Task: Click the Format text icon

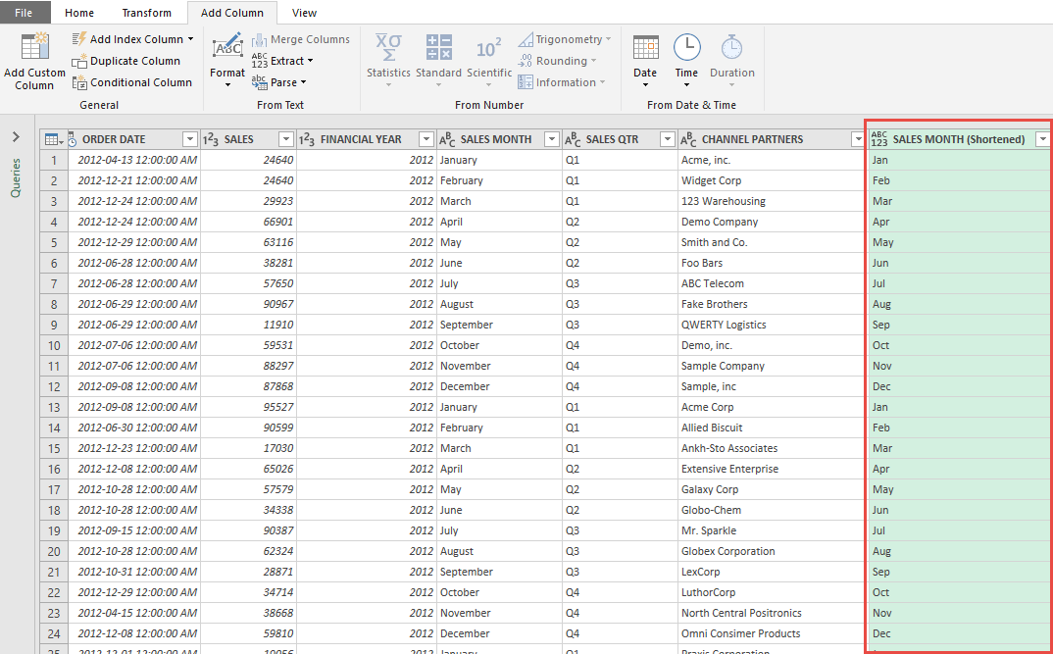Action: tap(227, 47)
